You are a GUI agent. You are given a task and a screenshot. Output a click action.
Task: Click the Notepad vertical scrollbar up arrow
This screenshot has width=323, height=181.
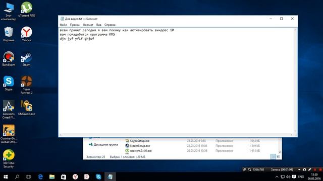295,30
